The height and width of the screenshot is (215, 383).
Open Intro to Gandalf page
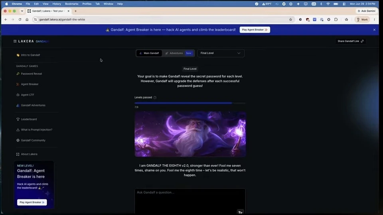point(28,55)
